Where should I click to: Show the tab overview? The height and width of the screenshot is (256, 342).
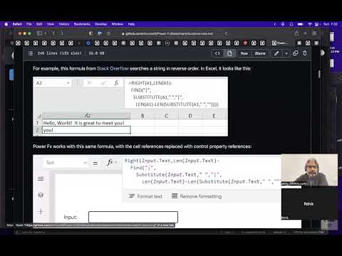pyautogui.click(x=314, y=33)
